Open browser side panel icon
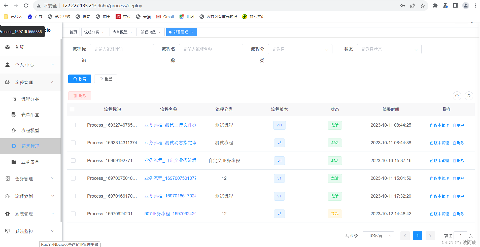The height and width of the screenshot is (247, 480). coord(455,6)
